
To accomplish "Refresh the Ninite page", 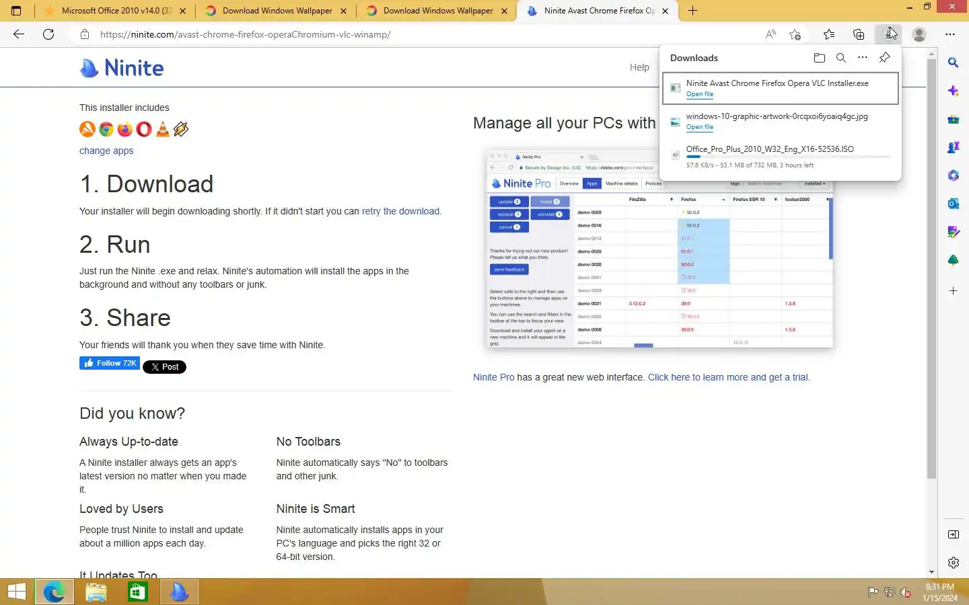I will click(x=48, y=34).
